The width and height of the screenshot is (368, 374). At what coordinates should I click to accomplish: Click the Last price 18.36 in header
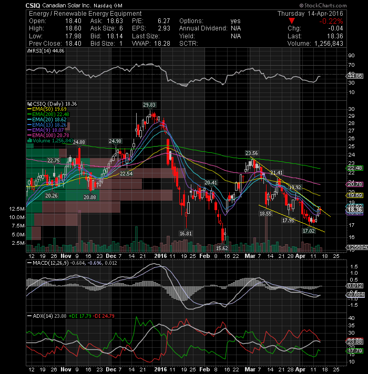[x=335, y=36]
